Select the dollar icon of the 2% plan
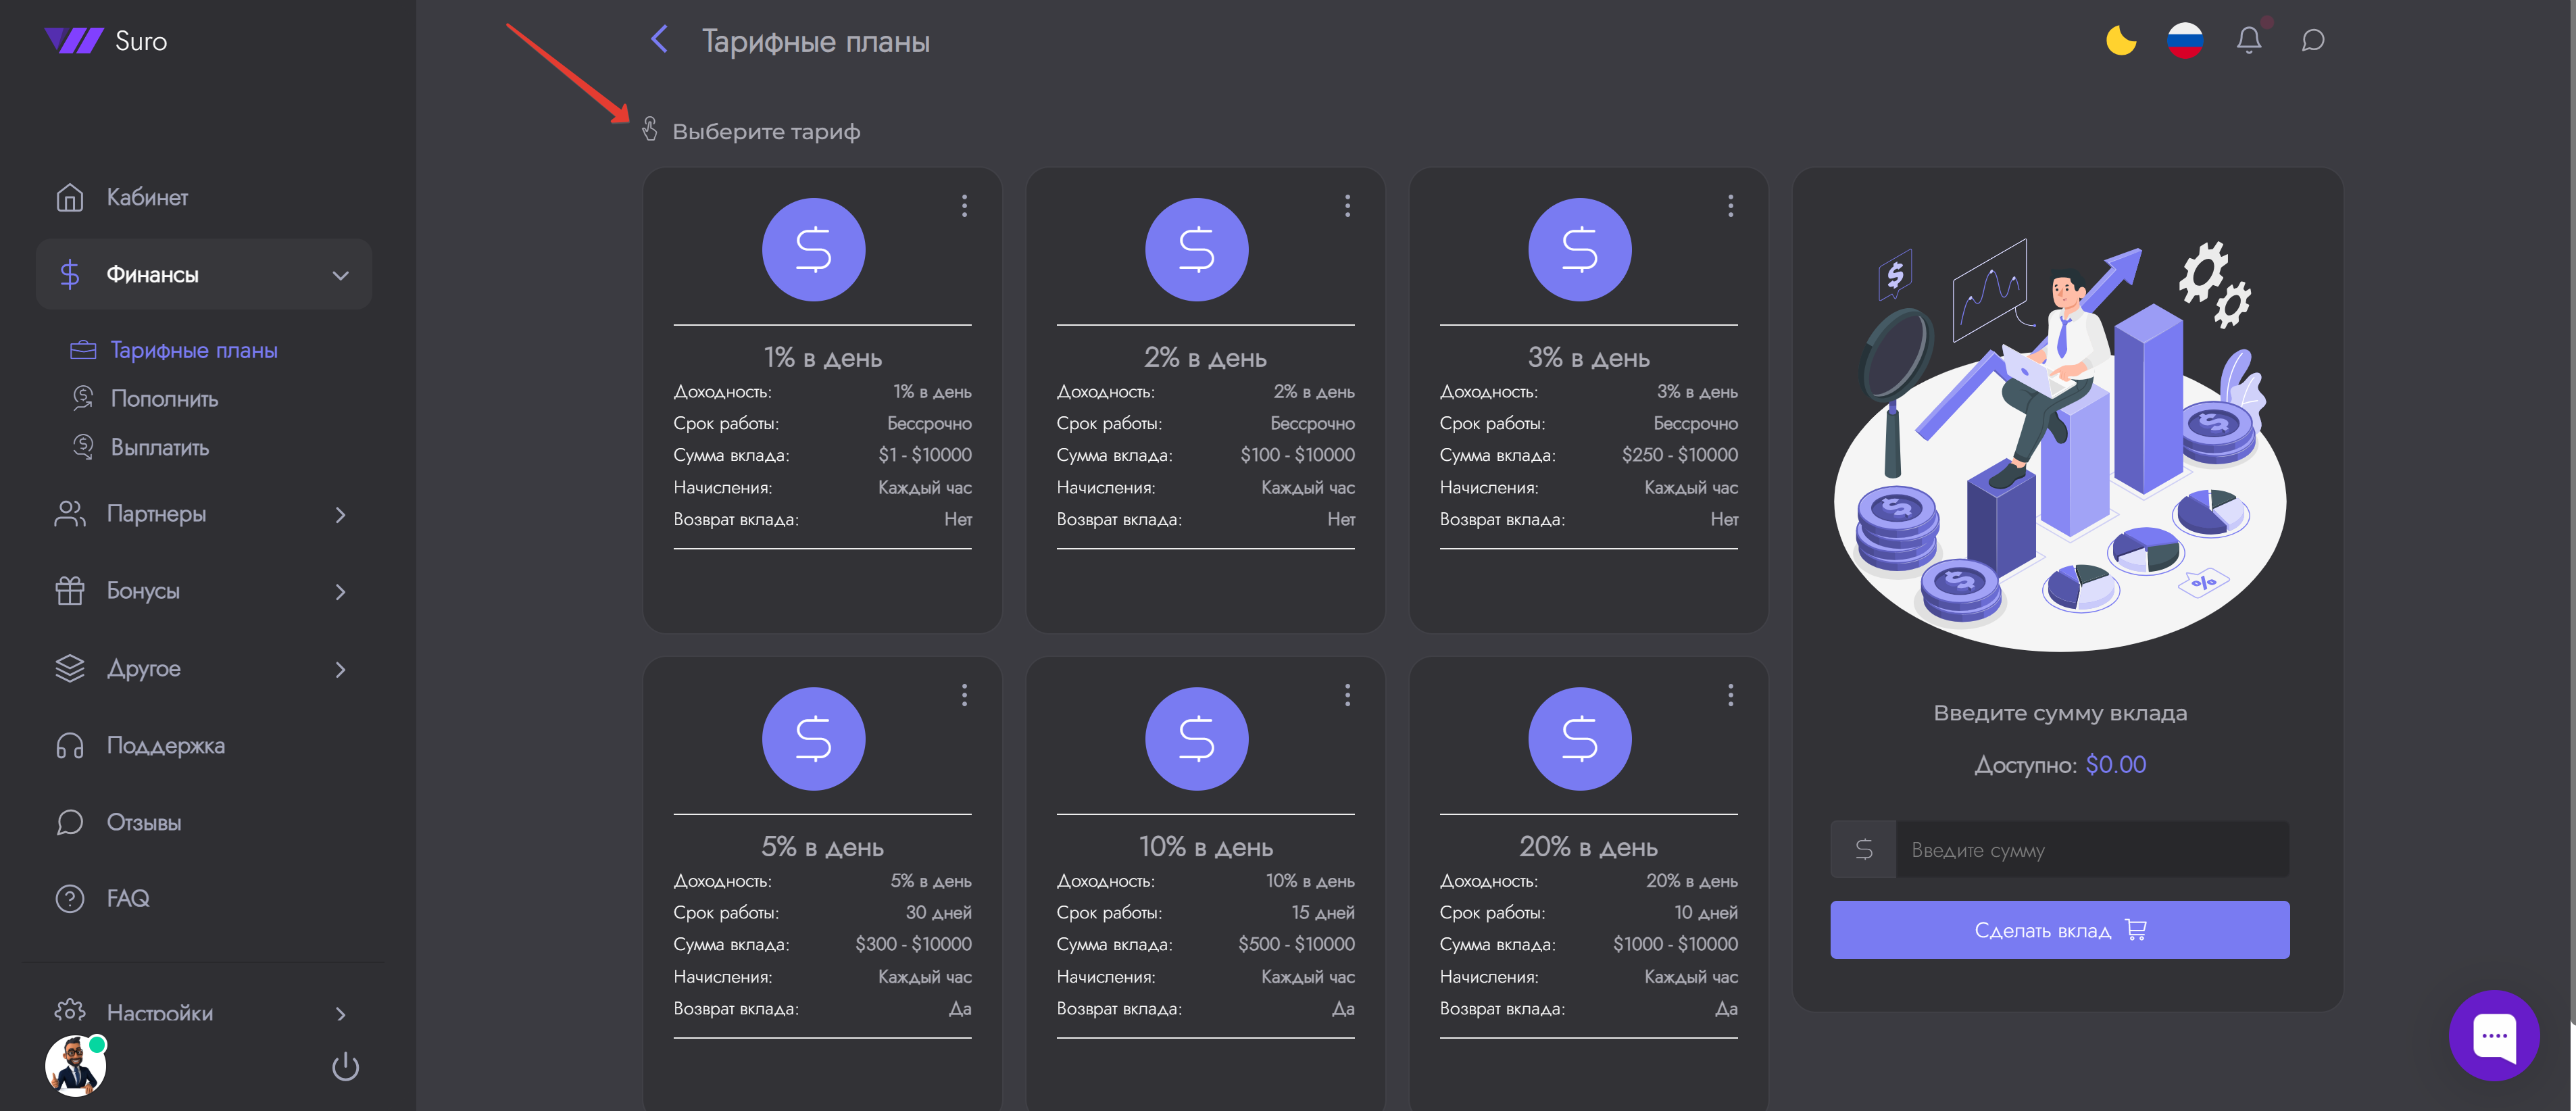This screenshot has height=1111, width=2576. click(x=1196, y=249)
